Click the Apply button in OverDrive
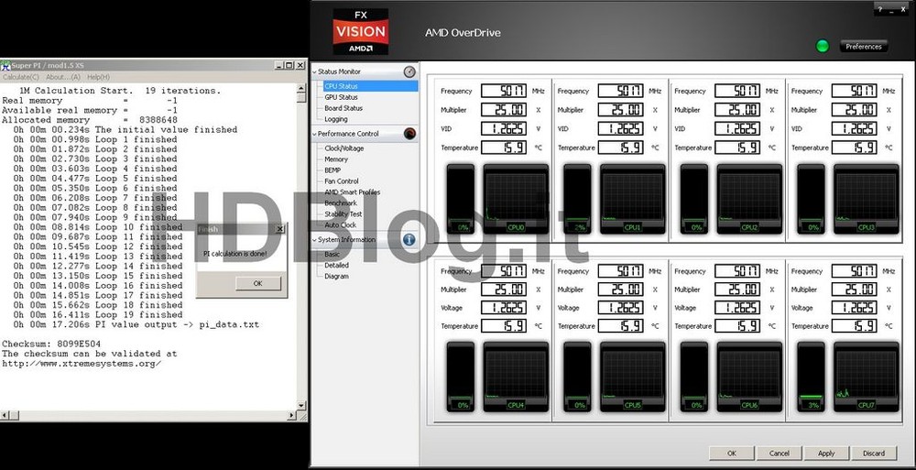 (826, 453)
